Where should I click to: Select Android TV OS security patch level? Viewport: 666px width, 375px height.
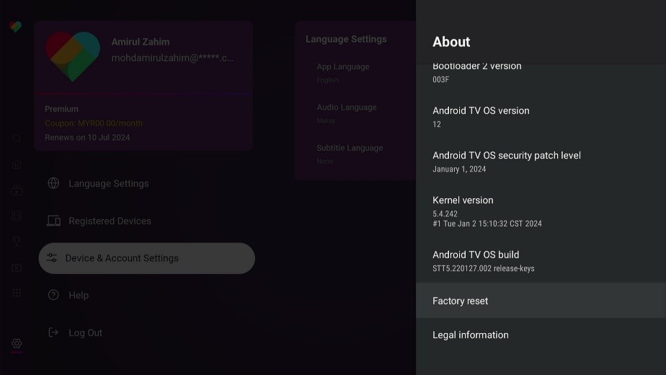[x=541, y=162]
